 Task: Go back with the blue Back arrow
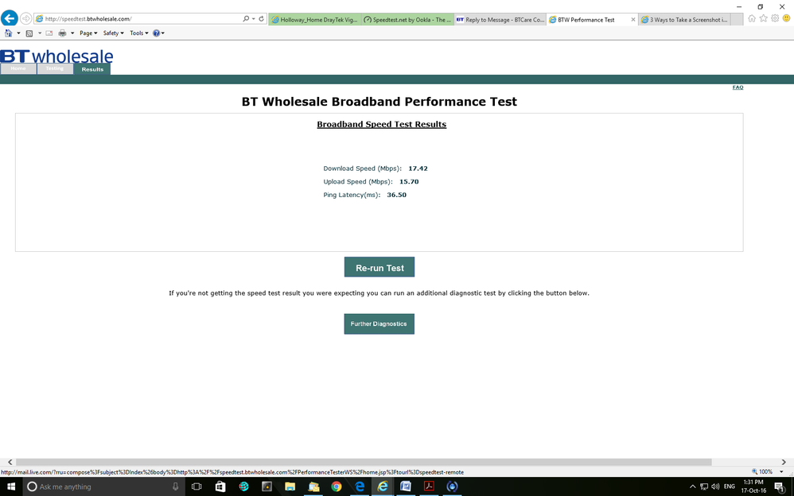pos(9,18)
